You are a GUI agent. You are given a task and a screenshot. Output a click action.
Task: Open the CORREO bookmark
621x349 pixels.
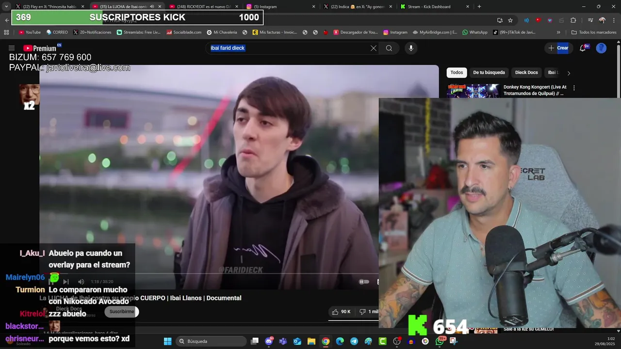pyautogui.click(x=57, y=32)
